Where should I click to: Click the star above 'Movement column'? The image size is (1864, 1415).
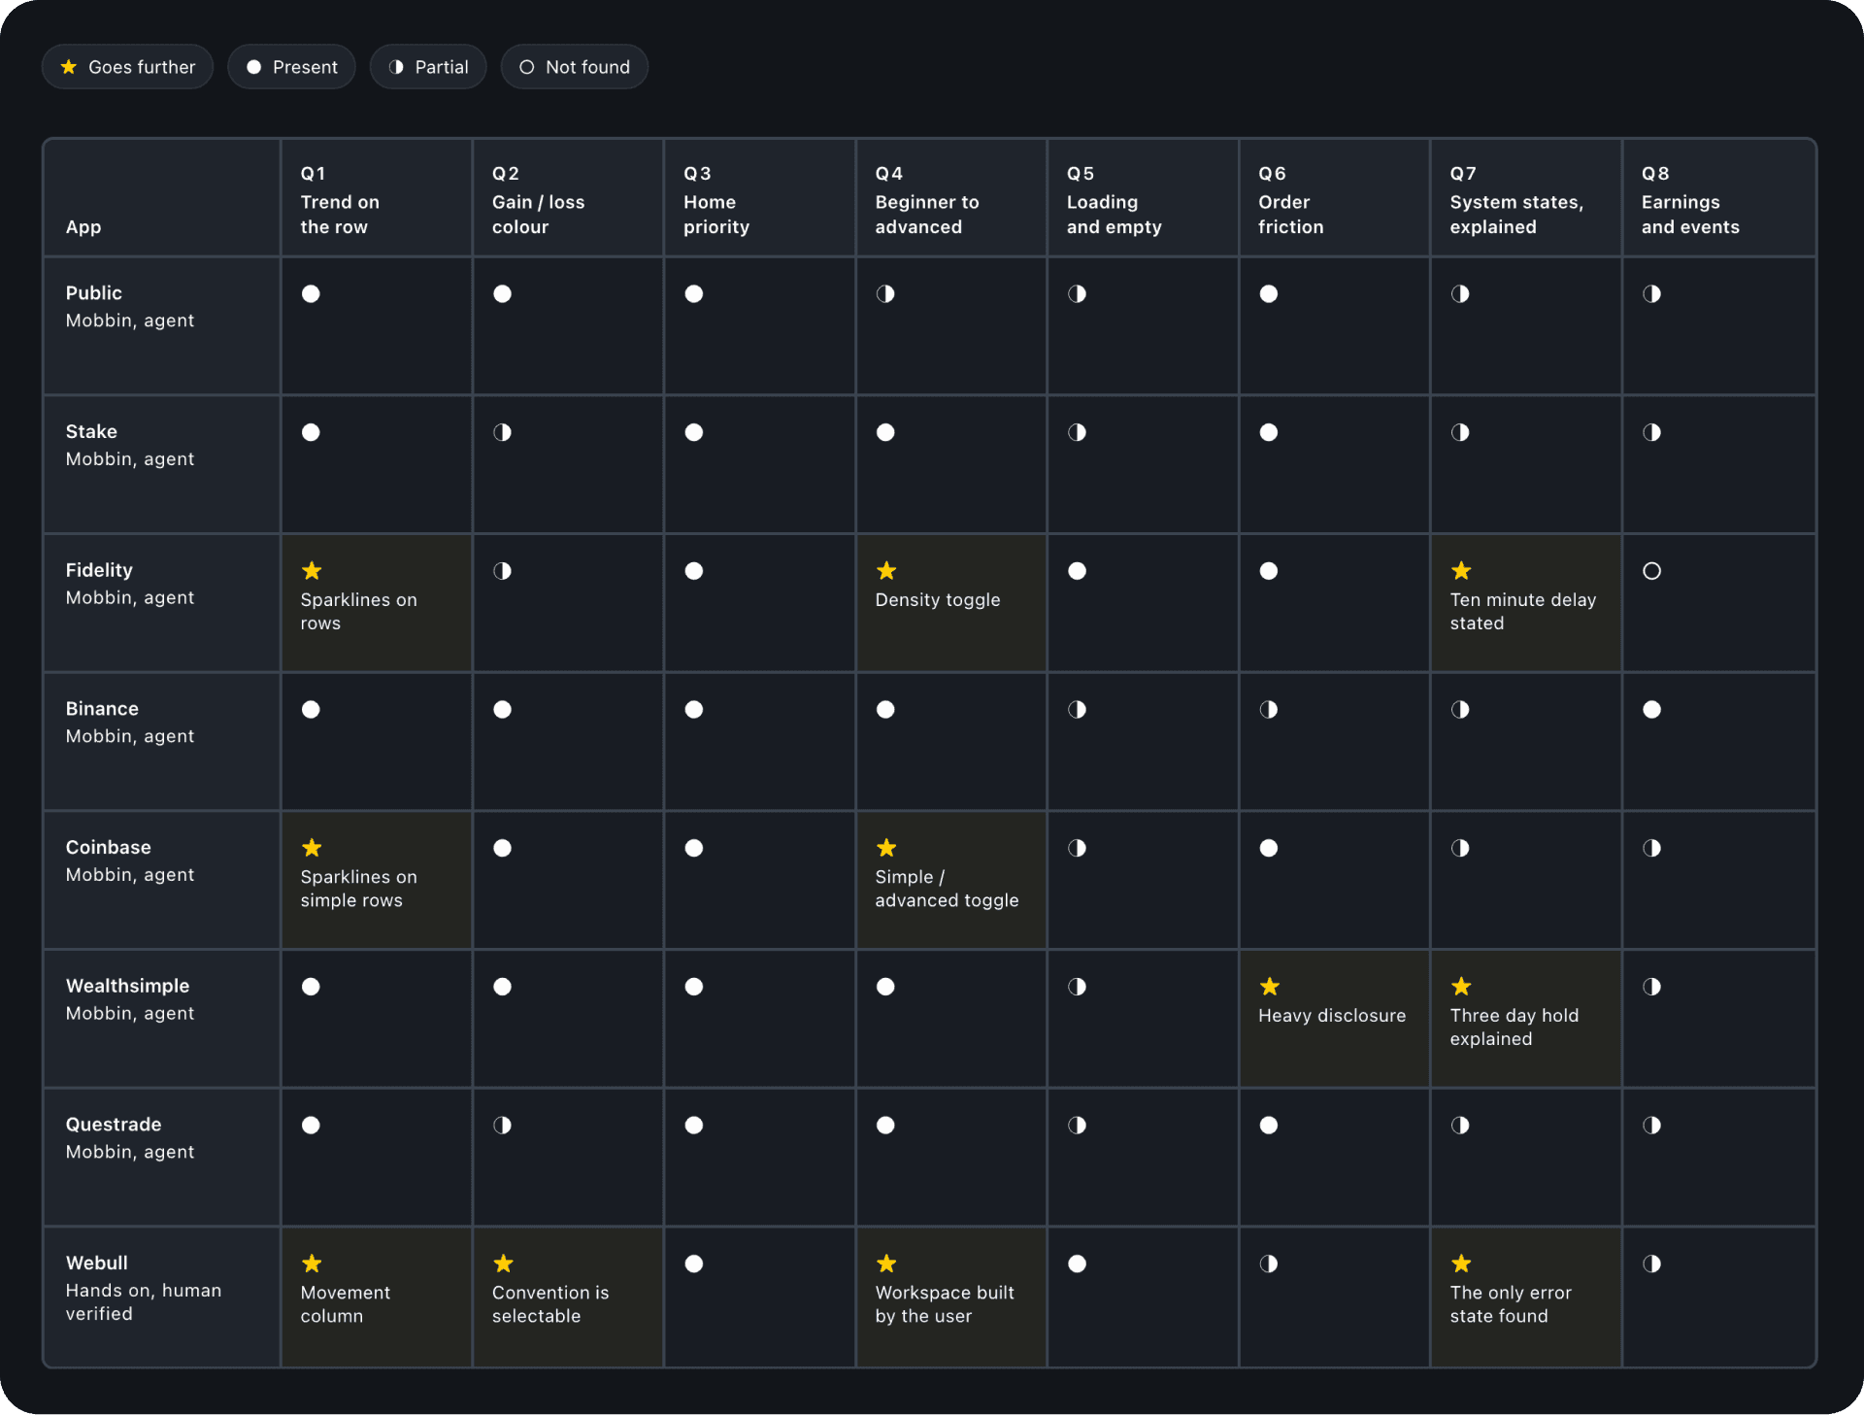tap(312, 1263)
